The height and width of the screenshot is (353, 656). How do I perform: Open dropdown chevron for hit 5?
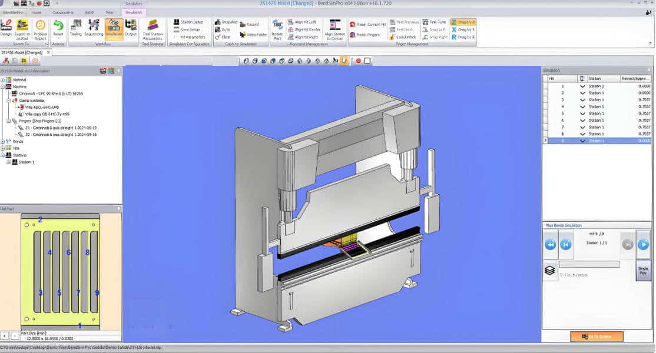click(x=582, y=114)
